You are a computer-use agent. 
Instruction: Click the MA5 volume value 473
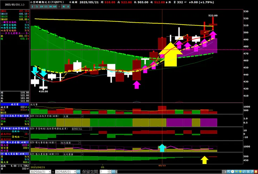click(x=23, y=110)
